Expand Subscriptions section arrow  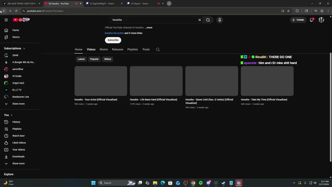click(24, 49)
